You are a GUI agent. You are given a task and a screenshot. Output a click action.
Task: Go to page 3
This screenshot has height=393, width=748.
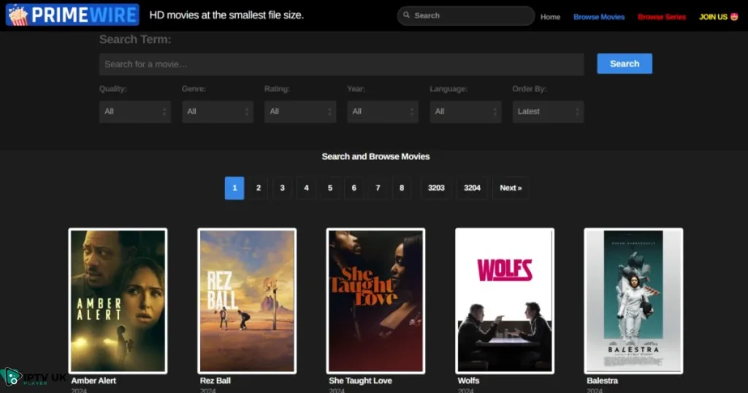[x=282, y=188]
